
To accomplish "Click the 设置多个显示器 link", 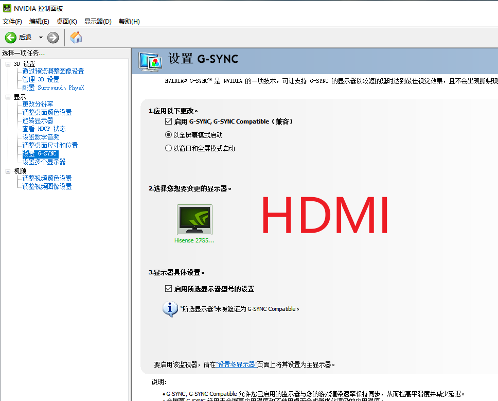I will [x=44, y=162].
